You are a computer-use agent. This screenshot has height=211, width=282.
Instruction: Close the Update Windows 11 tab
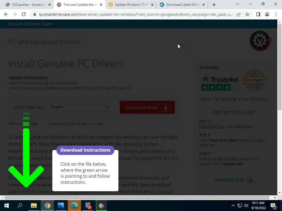pyautogui.click(x=152, y=5)
